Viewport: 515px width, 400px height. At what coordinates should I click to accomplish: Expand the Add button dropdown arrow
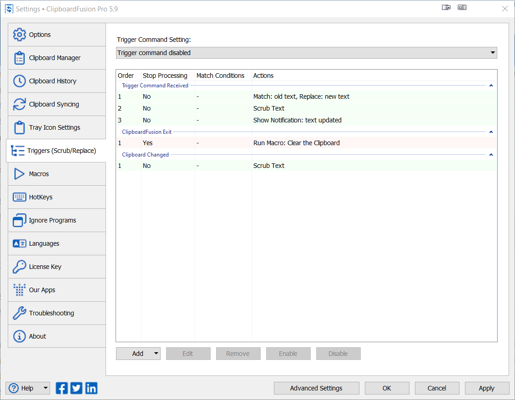[155, 354]
